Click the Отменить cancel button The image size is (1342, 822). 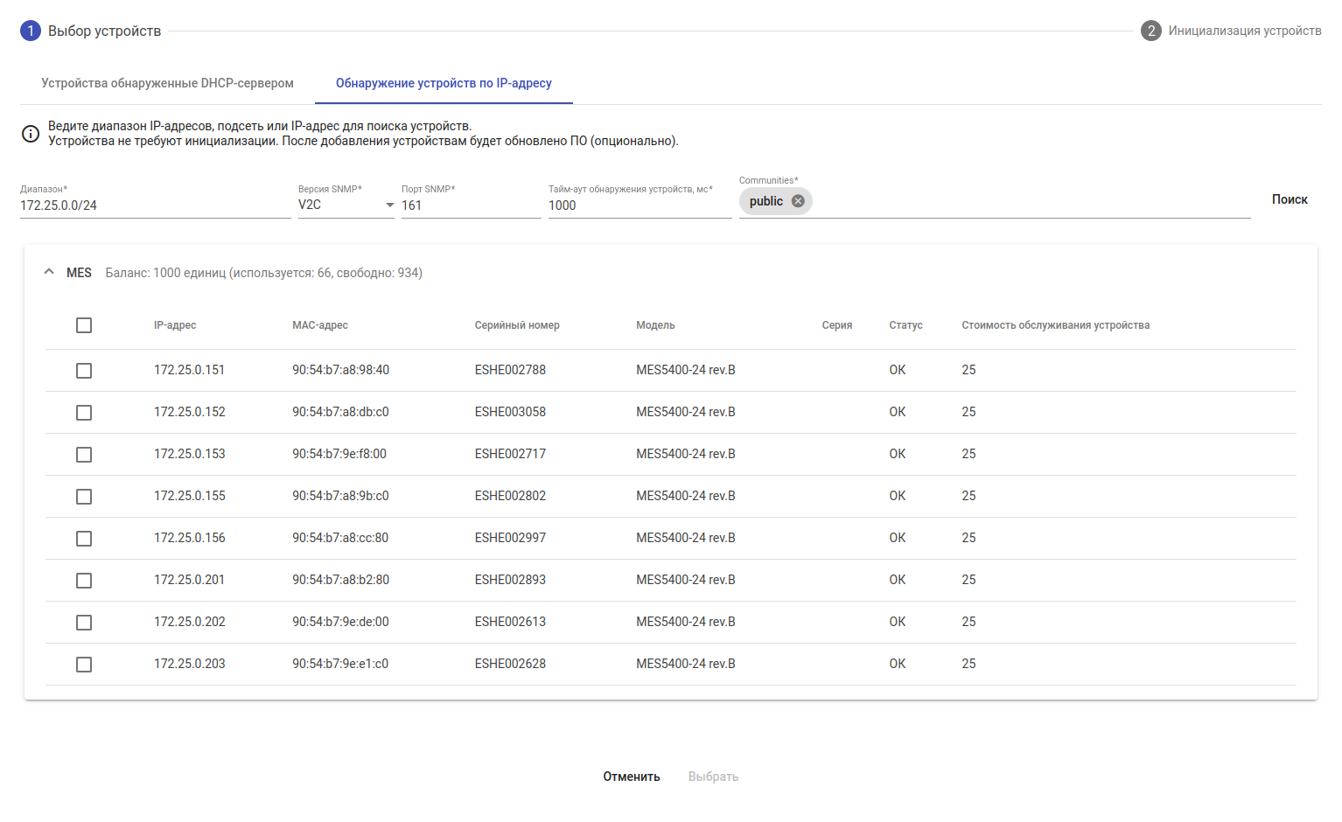pos(631,777)
